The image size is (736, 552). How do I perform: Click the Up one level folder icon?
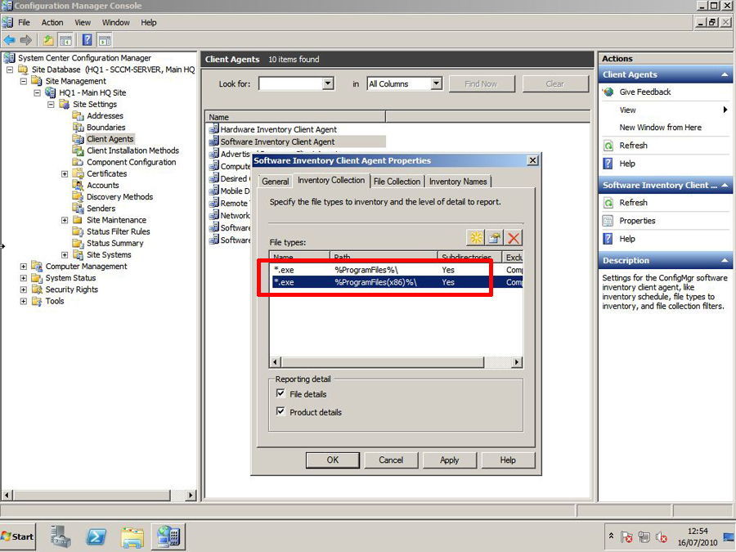click(48, 40)
